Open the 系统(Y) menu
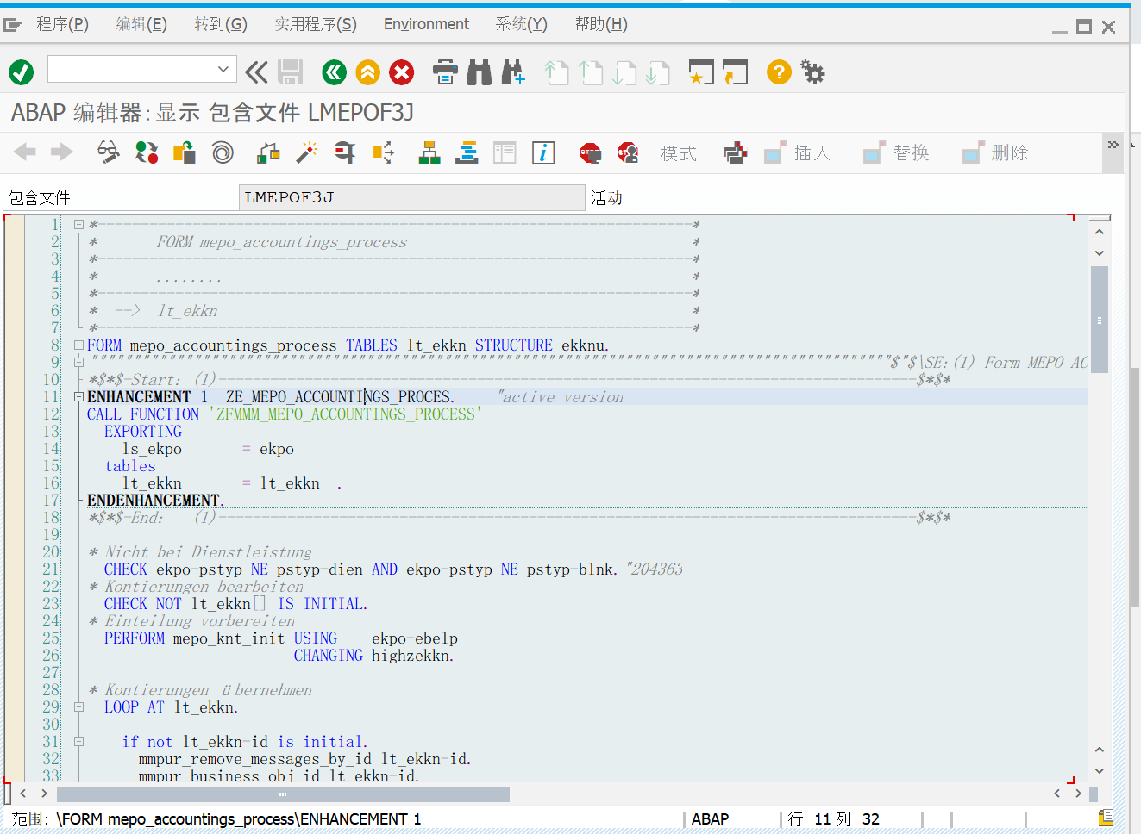The image size is (1141, 834). coord(521,24)
